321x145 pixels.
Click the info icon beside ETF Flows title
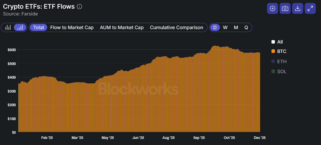point(79,7)
